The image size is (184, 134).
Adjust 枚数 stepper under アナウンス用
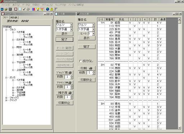72,87
